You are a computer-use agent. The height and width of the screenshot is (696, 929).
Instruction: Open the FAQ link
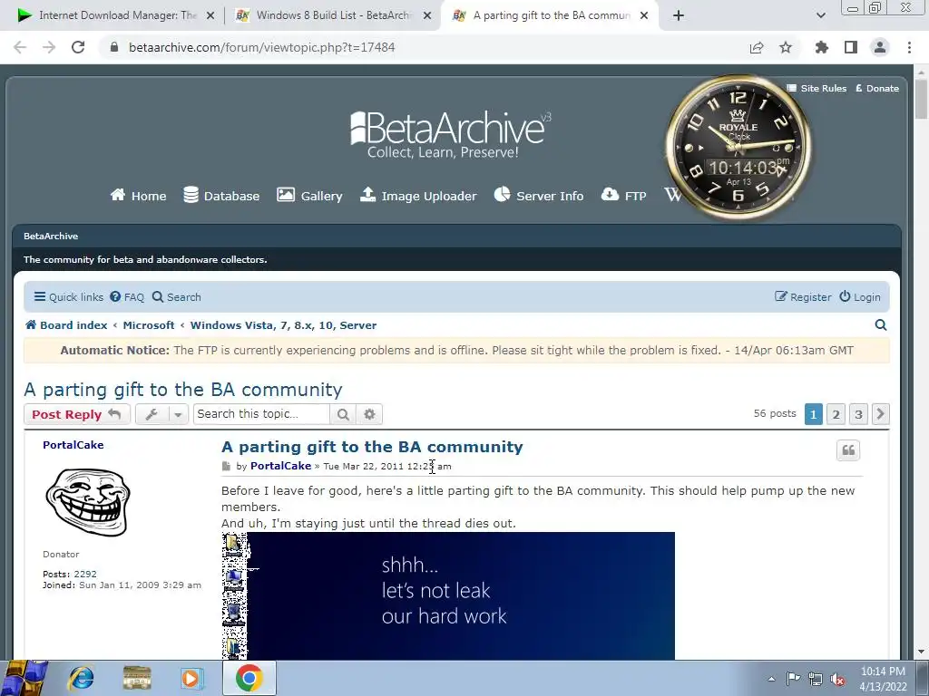[127, 297]
